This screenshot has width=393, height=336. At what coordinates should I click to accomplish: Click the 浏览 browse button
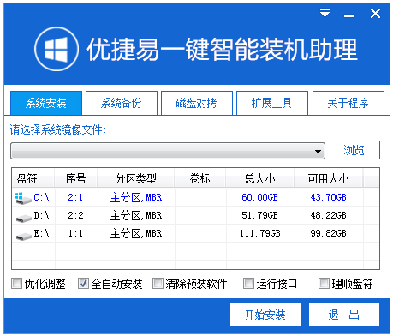(x=354, y=150)
